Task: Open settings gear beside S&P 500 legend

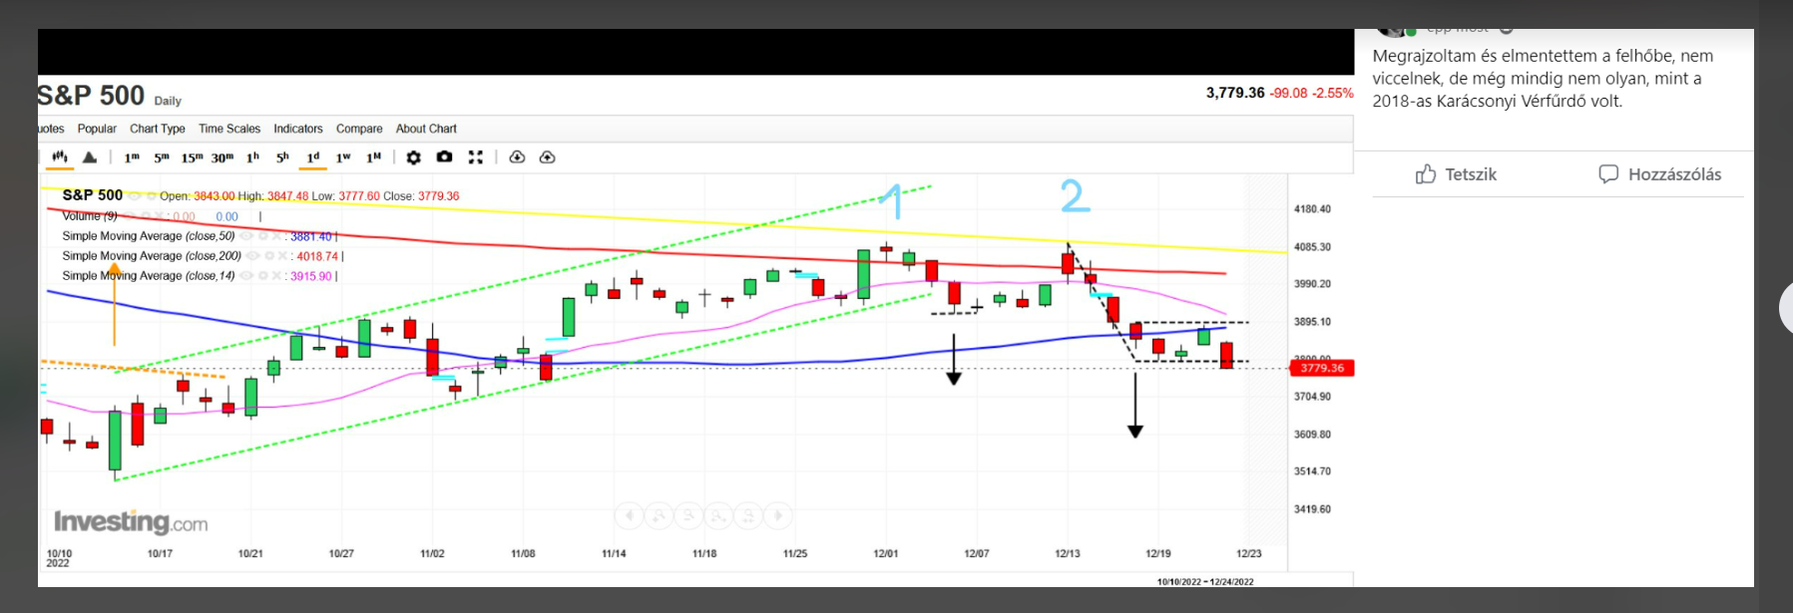Action: click(152, 196)
